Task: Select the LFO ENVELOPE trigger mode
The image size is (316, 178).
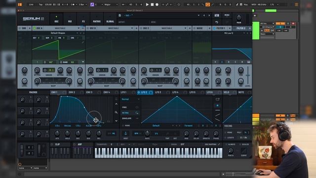Action: tap(130, 118)
